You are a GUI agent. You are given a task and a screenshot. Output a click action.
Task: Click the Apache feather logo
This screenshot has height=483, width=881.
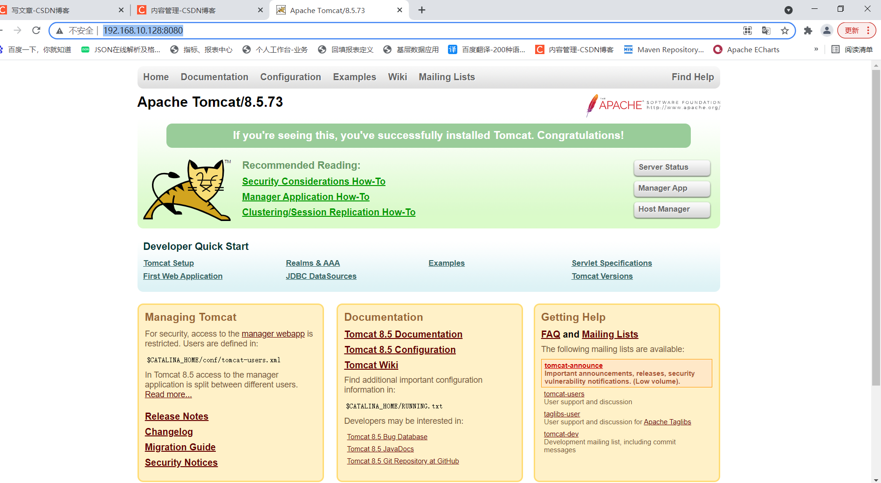(x=653, y=105)
